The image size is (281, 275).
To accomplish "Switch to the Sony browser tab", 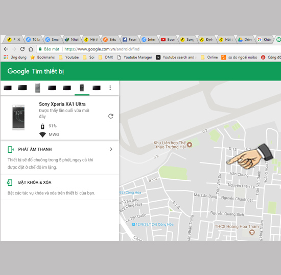I will 188,40.
